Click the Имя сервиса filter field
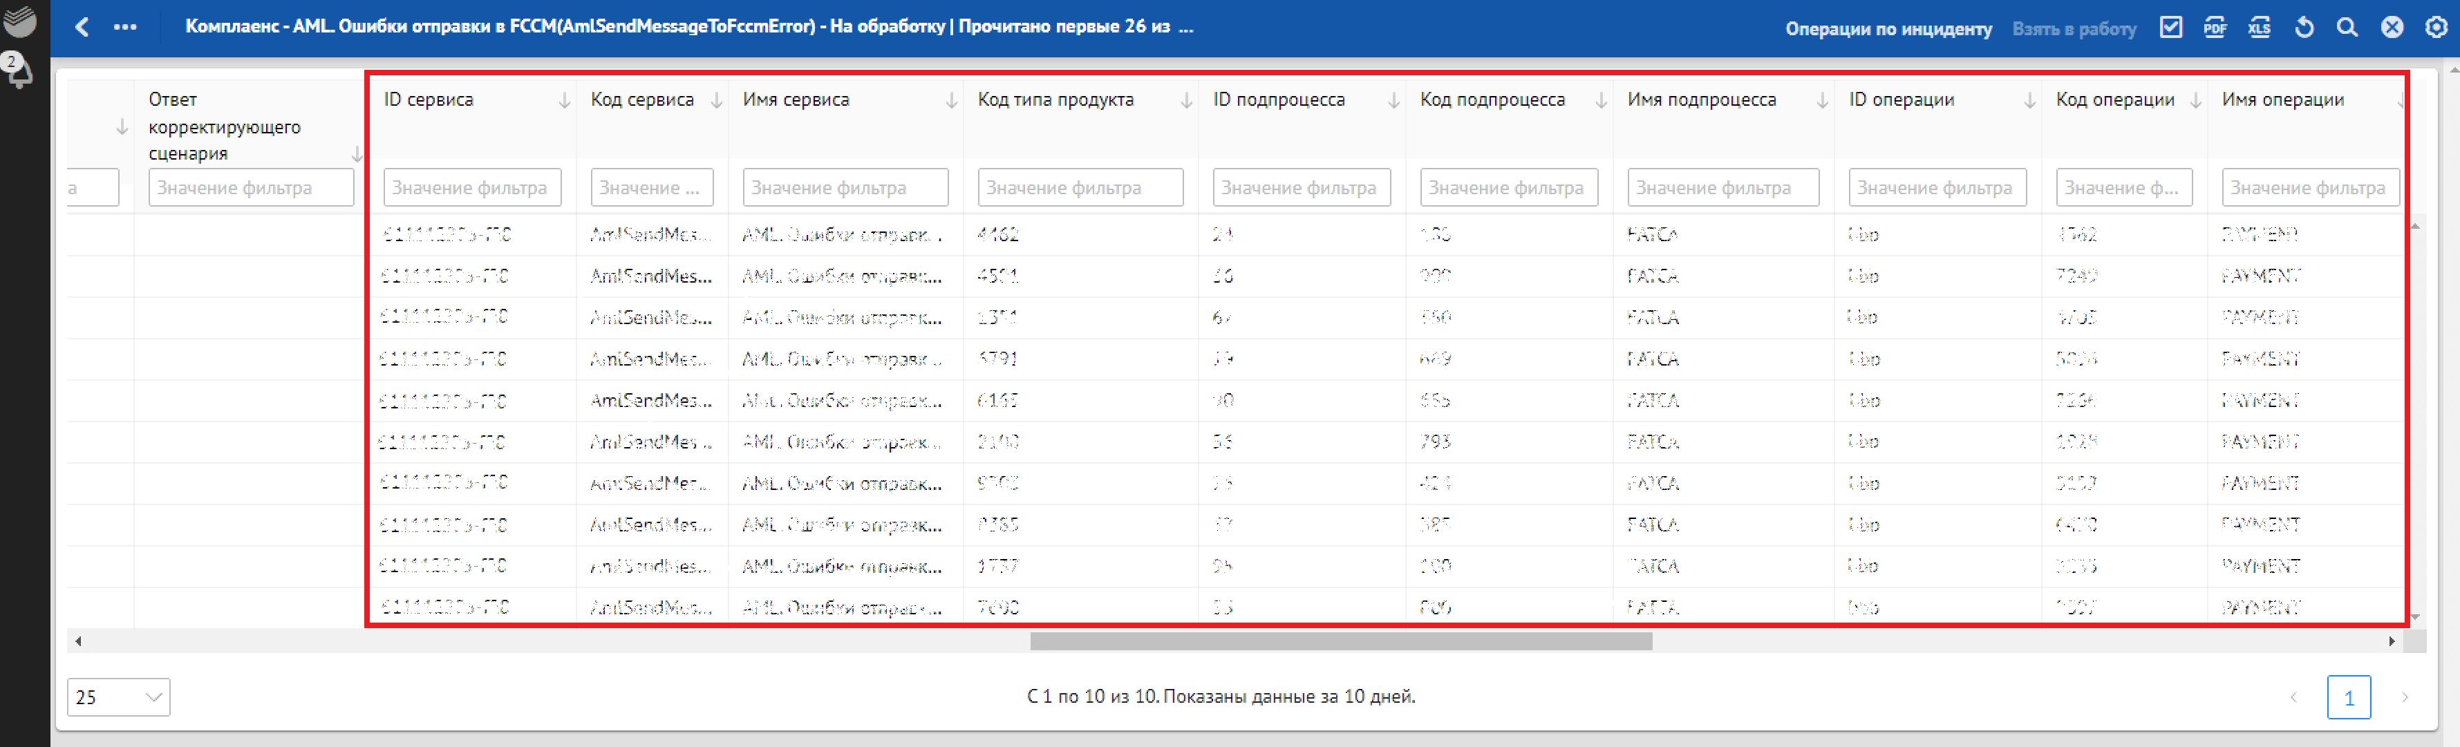Screen dimensions: 2460x747 pos(844,188)
